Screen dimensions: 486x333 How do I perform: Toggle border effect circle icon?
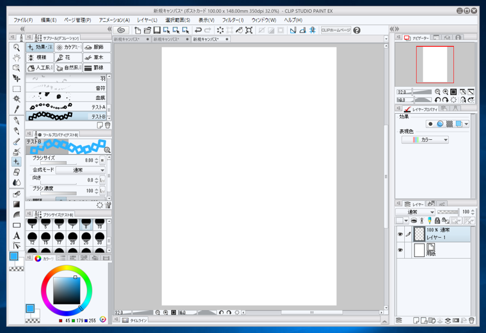point(430,124)
